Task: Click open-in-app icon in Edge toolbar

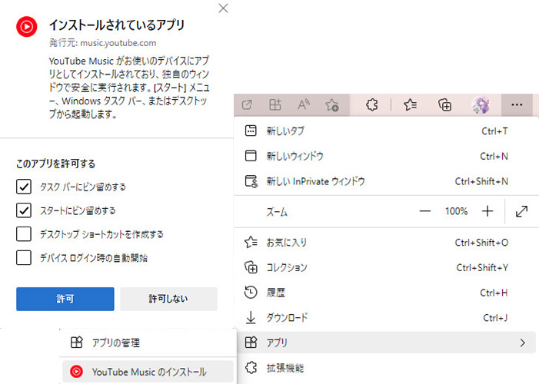Action: (247, 104)
